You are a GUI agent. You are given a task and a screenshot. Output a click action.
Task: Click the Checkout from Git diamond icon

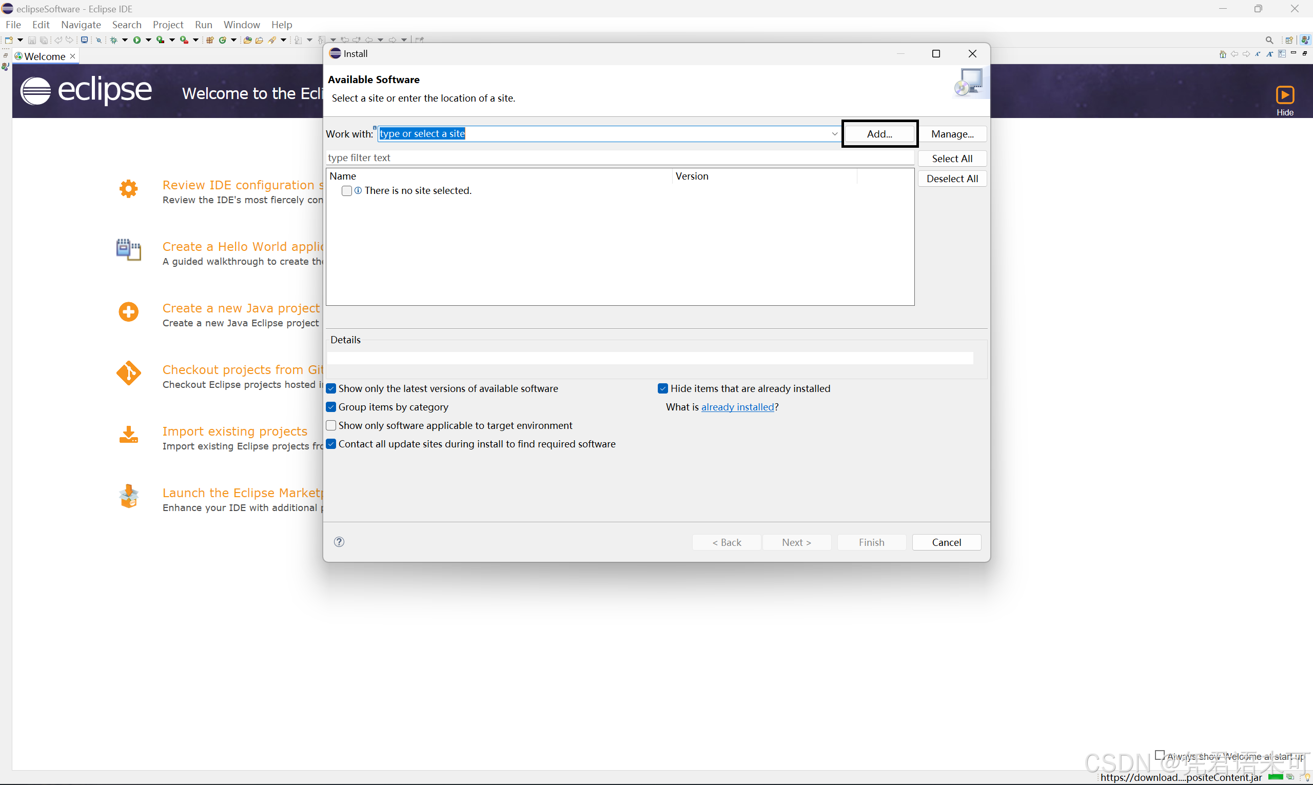[129, 373]
